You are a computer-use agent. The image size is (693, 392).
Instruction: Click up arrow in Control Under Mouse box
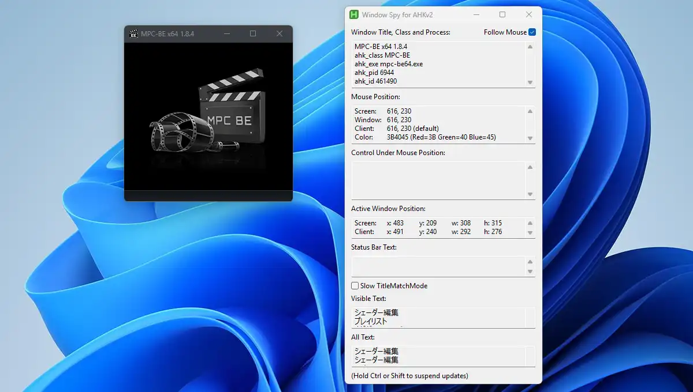(530, 167)
